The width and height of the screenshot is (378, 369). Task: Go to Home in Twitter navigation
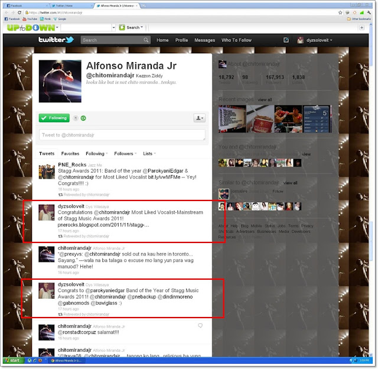(x=162, y=40)
